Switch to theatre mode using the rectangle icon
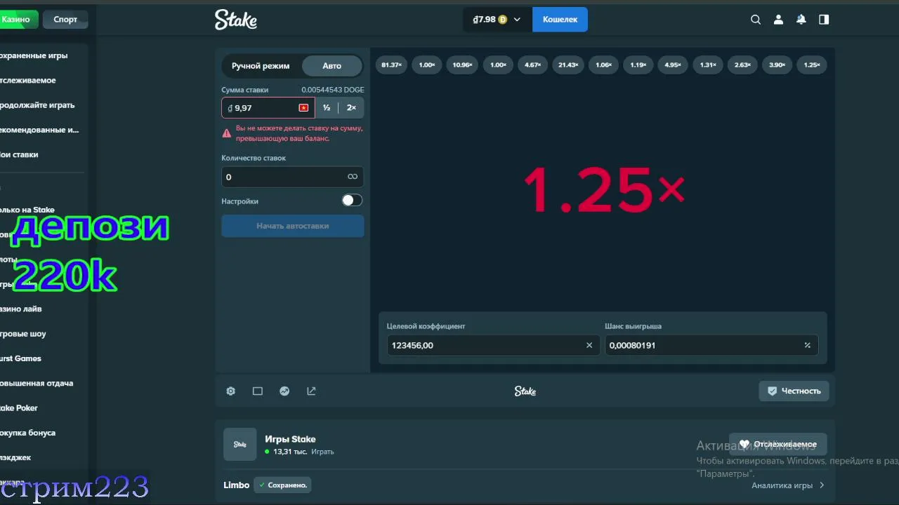Viewport: 899px width, 505px height. point(258,391)
